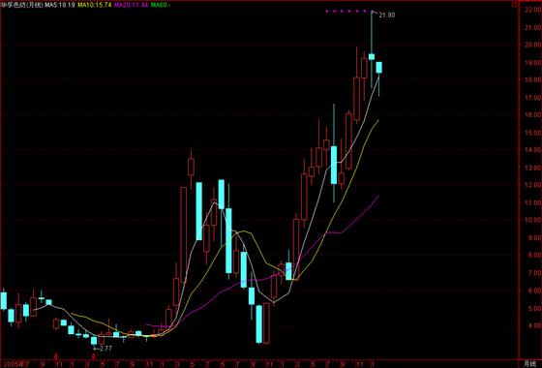Open the period selector at bottom-right corner
The height and width of the screenshot is (368, 542).
(x=528, y=364)
